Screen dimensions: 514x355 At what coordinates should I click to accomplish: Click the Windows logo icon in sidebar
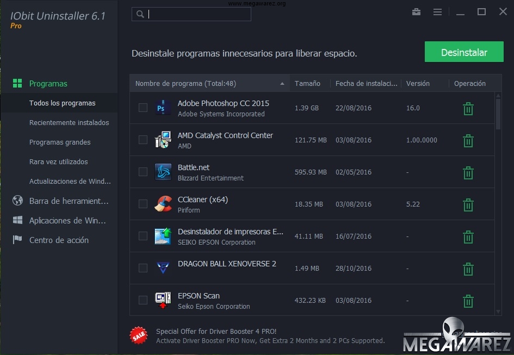pyautogui.click(x=17, y=220)
